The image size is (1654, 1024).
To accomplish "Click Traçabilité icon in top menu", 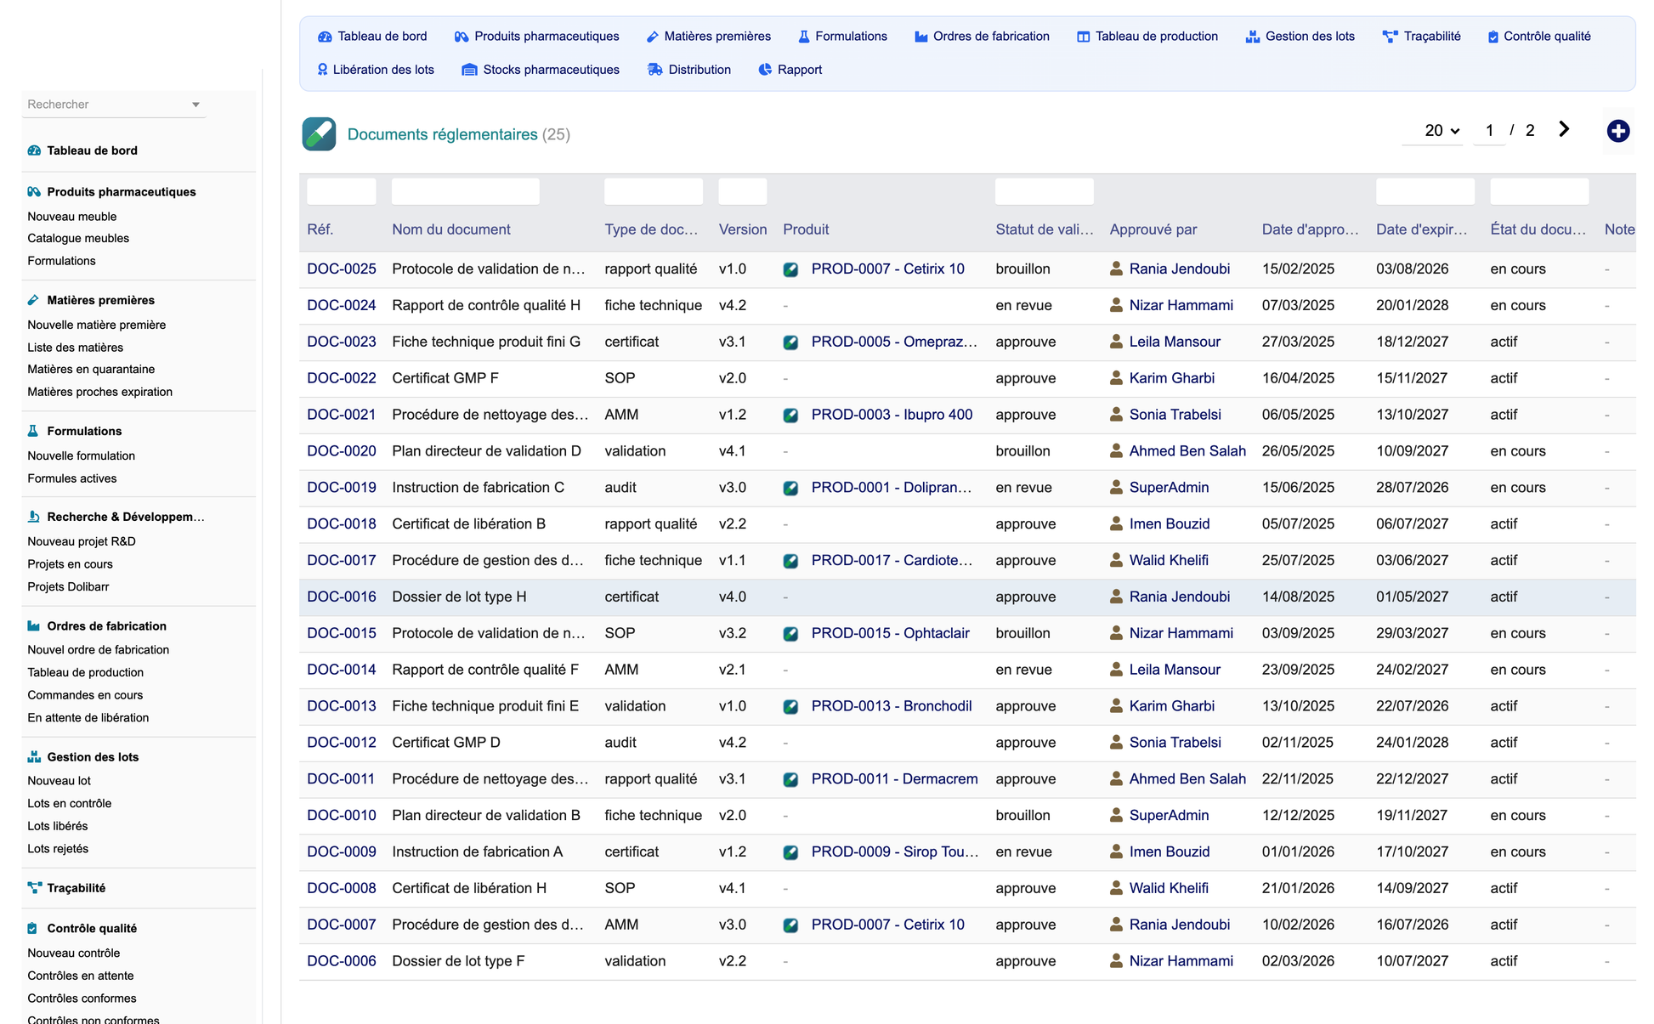I will tap(1390, 37).
